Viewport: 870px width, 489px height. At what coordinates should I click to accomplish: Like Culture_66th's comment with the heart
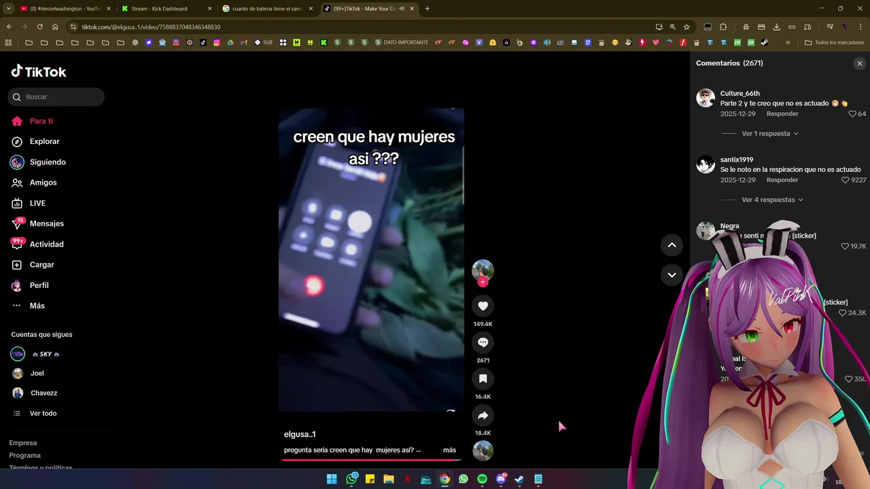tap(852, 114)
